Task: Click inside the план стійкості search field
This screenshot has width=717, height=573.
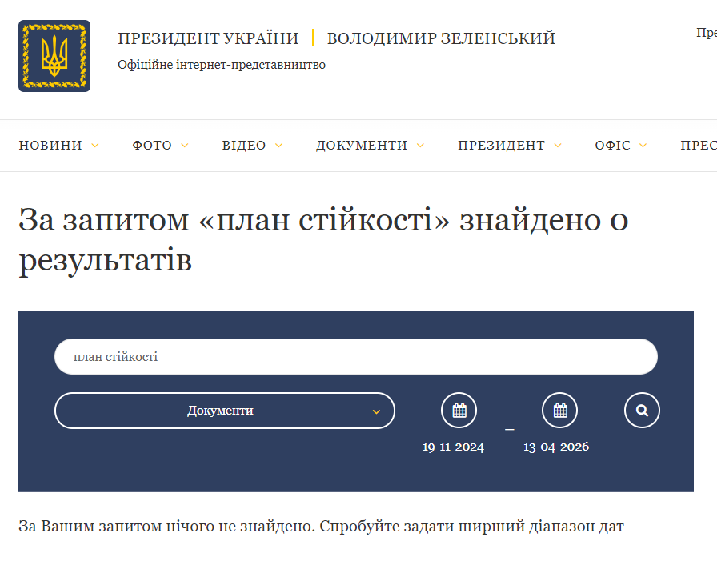Action: tap(355, 356)
